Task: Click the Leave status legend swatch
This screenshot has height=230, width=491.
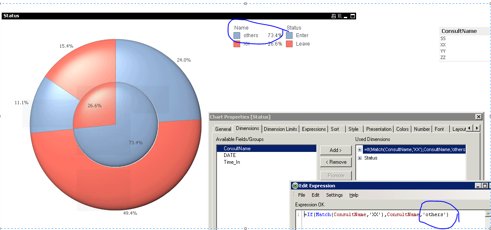Action: tap(289, 44)
